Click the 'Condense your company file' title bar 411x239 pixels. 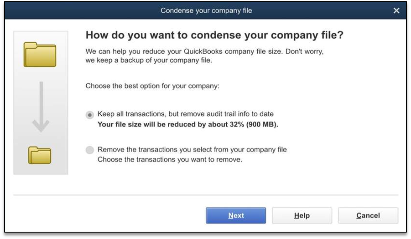tap(205, 10)
